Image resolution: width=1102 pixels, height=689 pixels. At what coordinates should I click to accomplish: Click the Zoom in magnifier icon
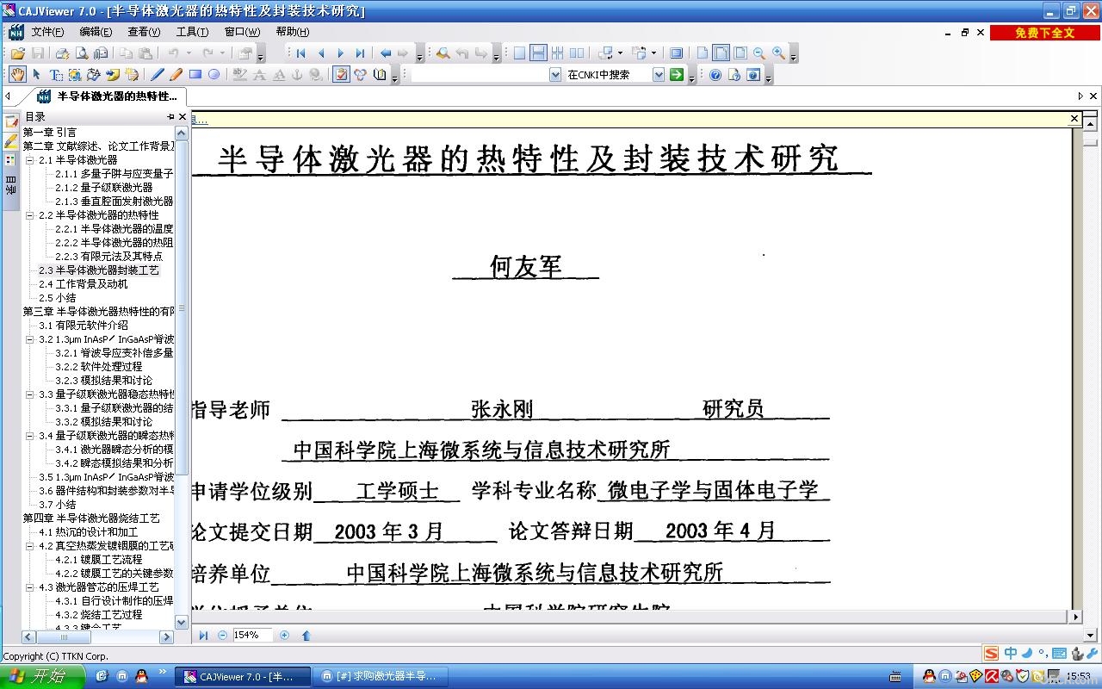pos(778,53)
